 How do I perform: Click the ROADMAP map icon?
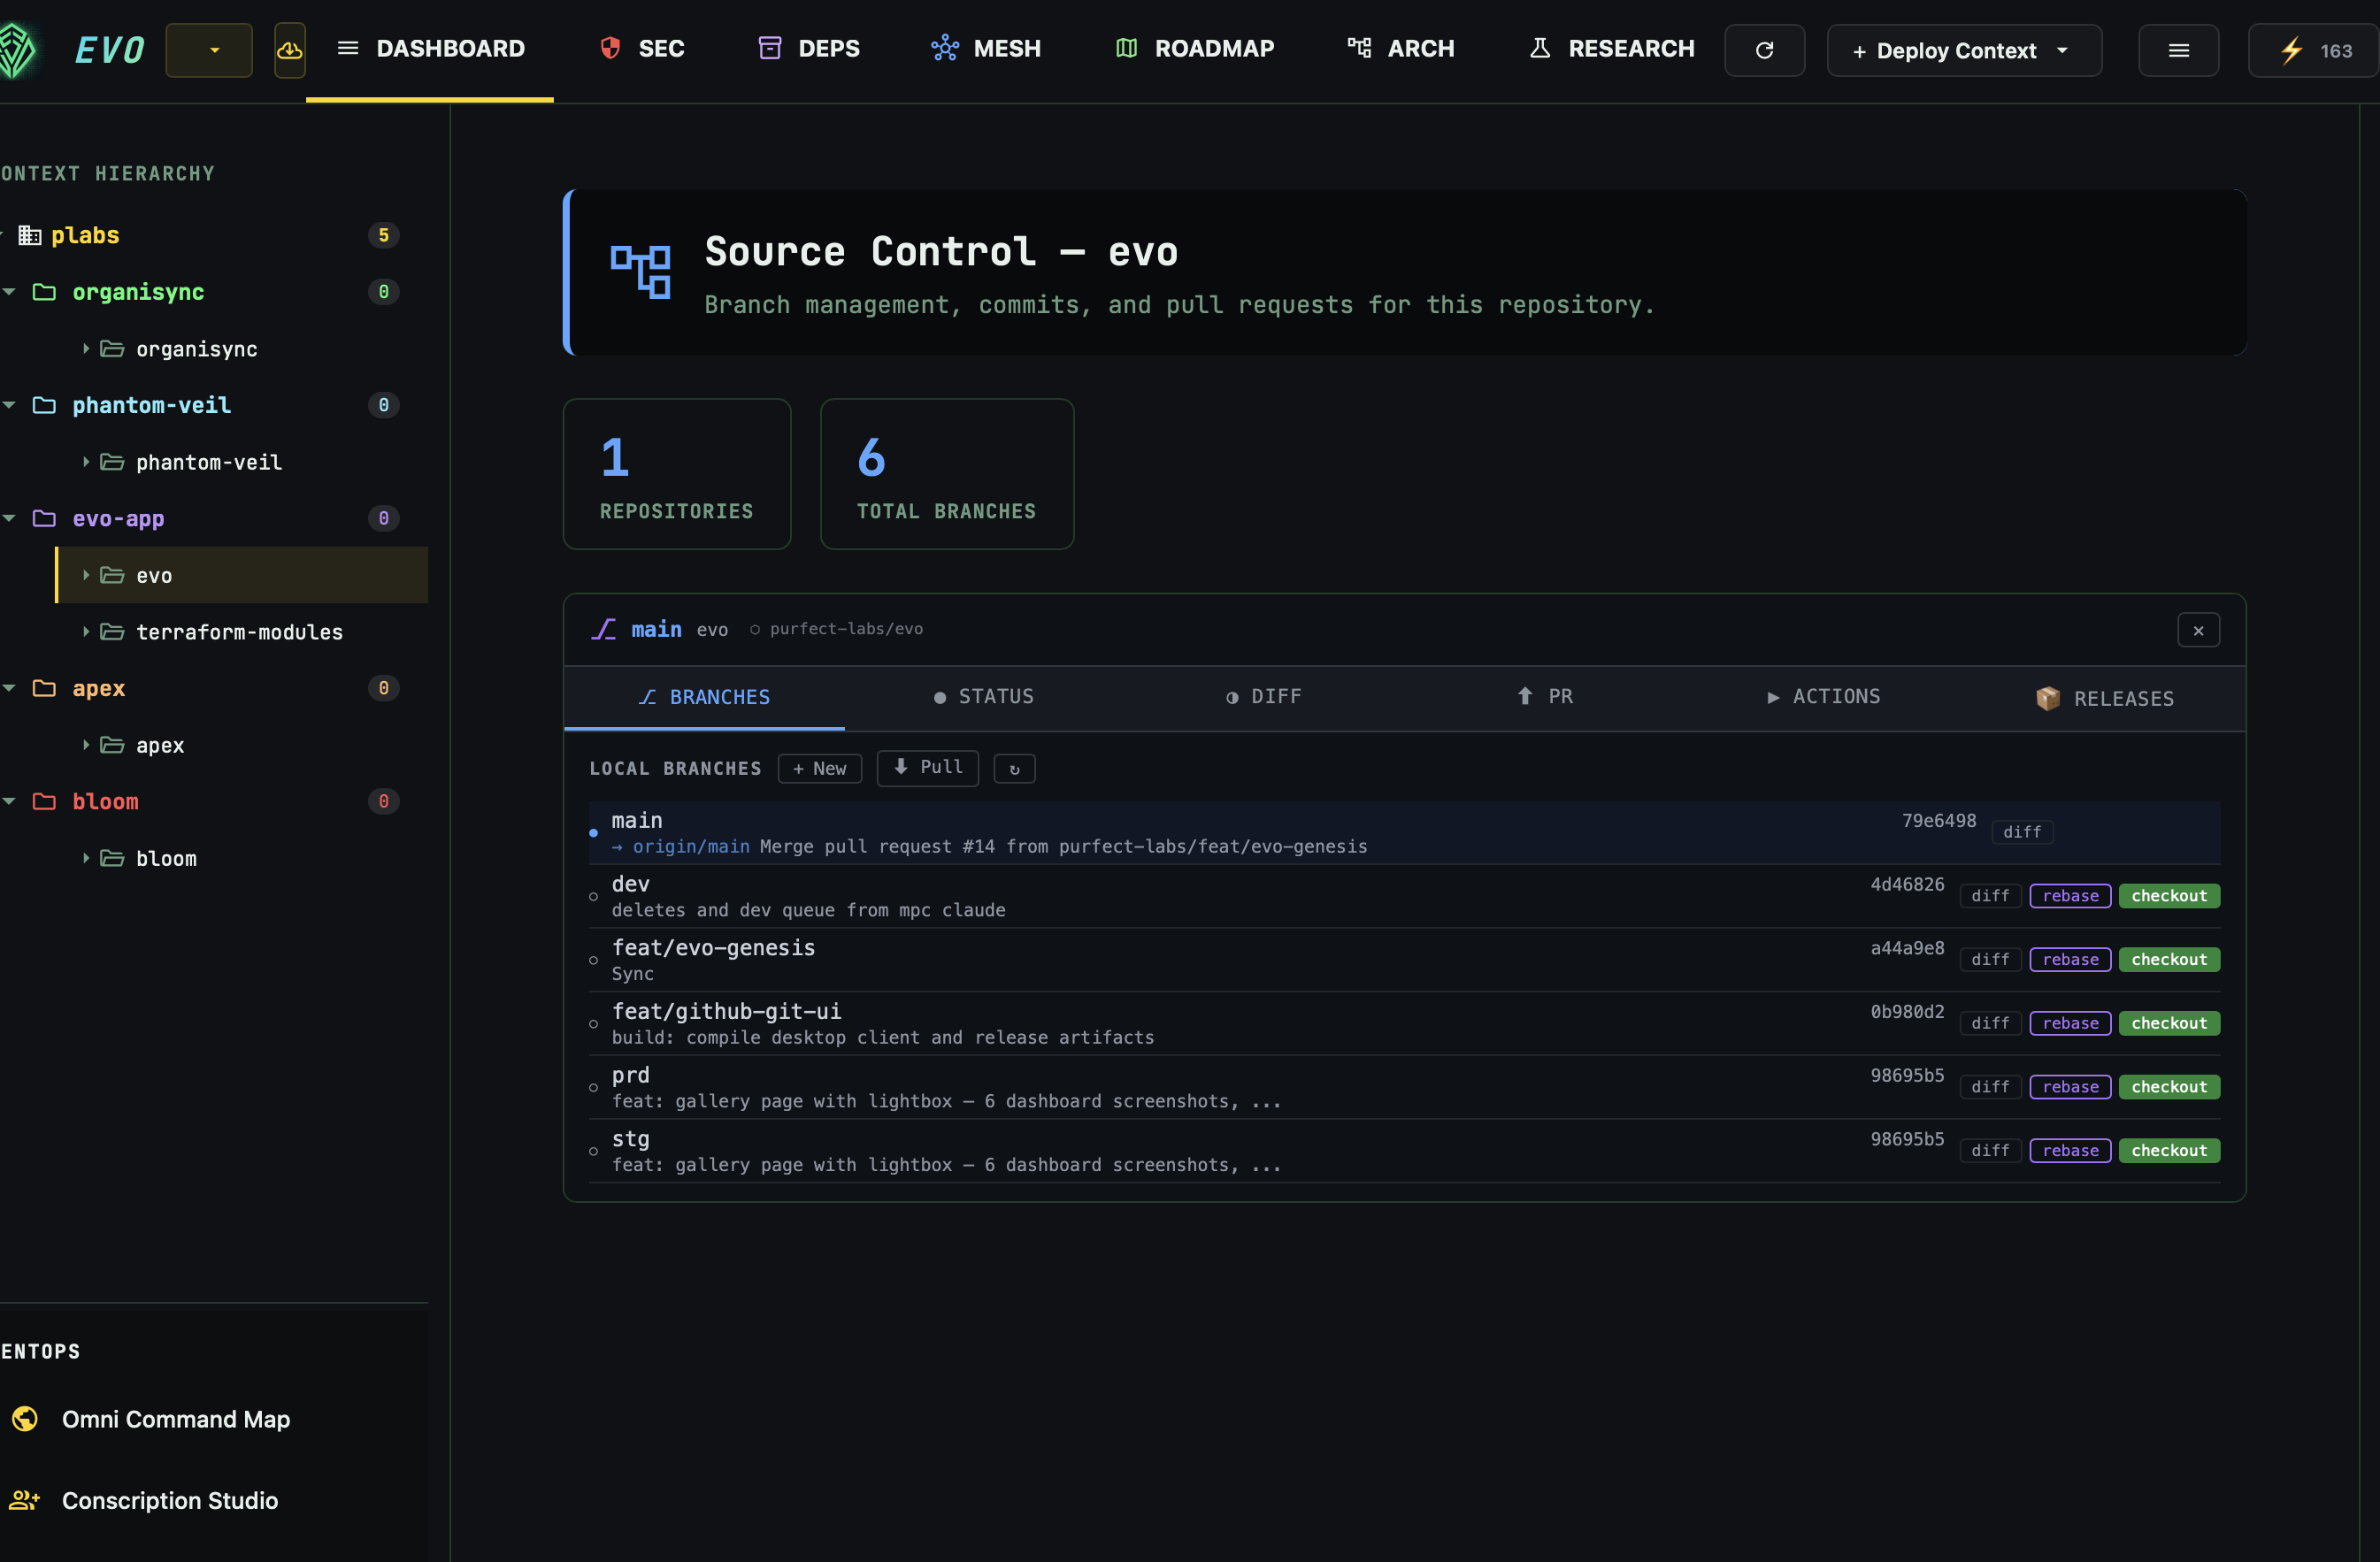(x=1126, y=48)
